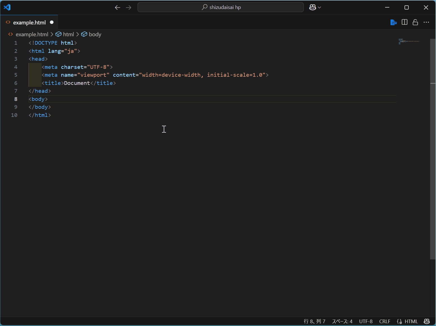Click the blue PHP file icon in editor toolbar
This screenshot has width=436, height=326.
pyautogui.click(x=393, y=22)
